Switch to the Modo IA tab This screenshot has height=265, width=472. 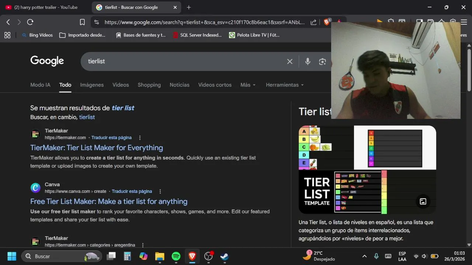click(x=40, y=85)
